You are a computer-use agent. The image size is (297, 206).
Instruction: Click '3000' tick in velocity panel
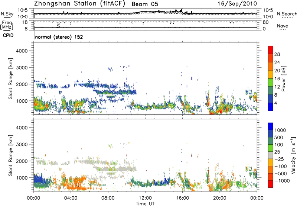pyautogui.click(x=22, y=144)
